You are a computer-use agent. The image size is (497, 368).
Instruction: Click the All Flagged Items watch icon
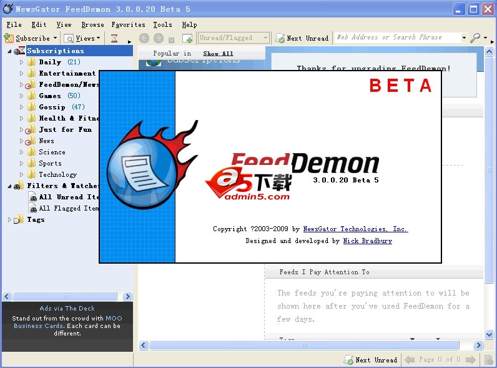pyautogui.click(x=33, y=208)
